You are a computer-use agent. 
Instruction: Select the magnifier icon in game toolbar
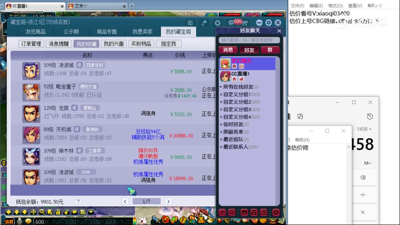coord(42,212)
